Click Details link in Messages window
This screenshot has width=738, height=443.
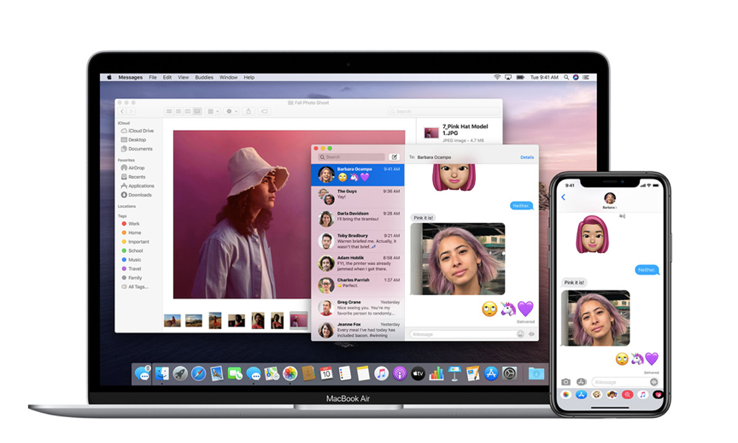pyautogui.click(x=527, y=157)
